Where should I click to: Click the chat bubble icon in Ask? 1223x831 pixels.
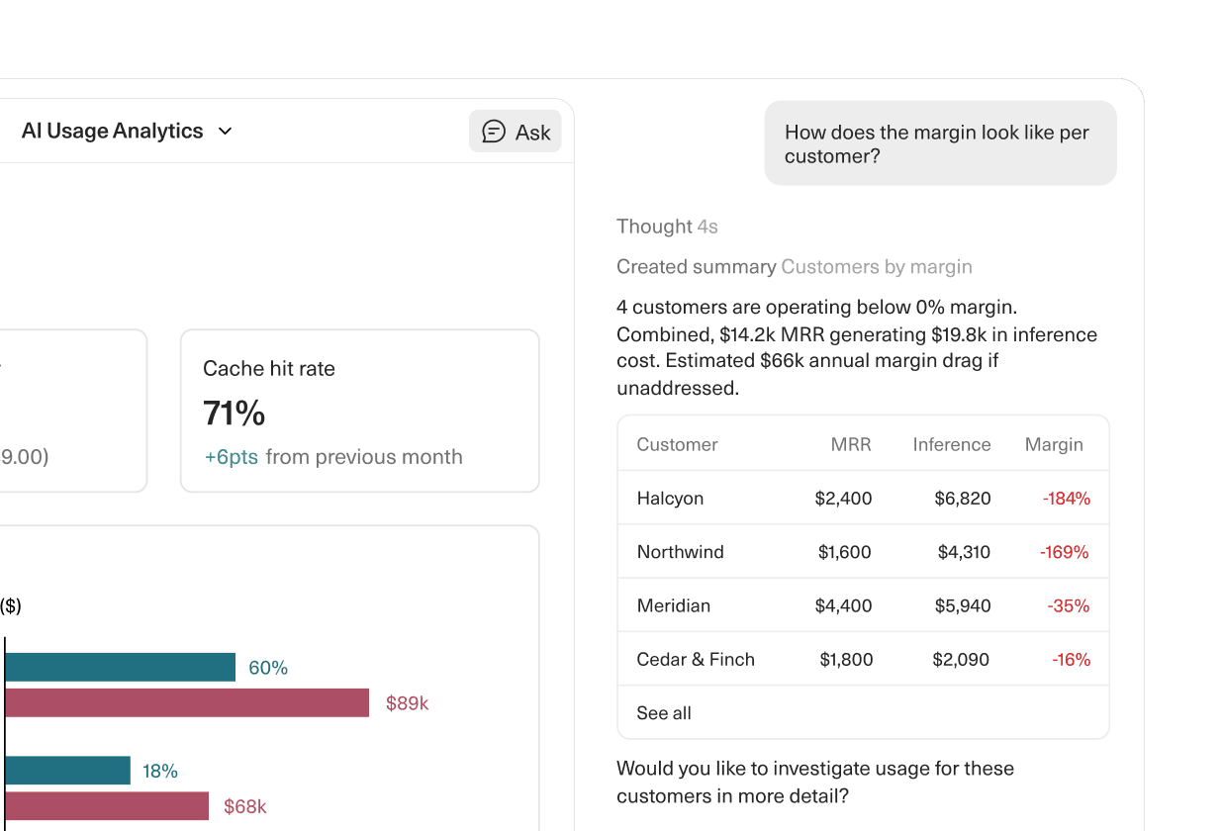pos(494,132)
